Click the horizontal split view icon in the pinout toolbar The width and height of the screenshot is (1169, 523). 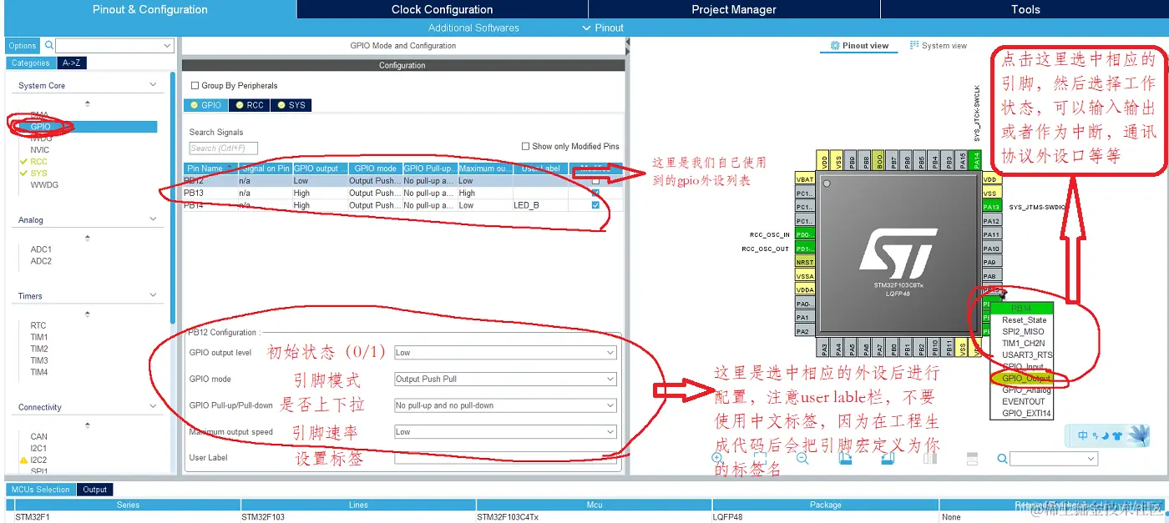pos(972,458)
